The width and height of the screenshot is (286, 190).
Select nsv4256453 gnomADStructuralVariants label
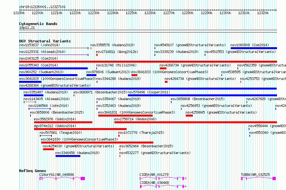click(216, 106)
